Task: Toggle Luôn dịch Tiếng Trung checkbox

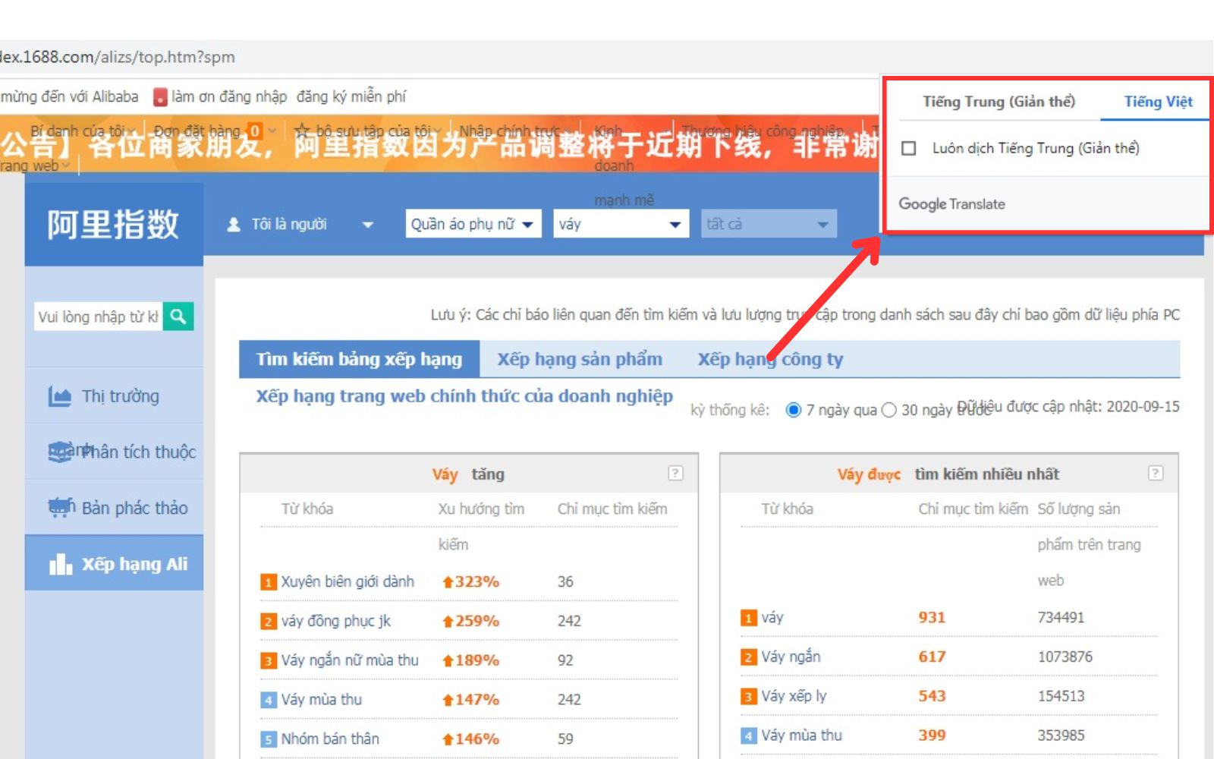Action: click(x=908, y=148)
